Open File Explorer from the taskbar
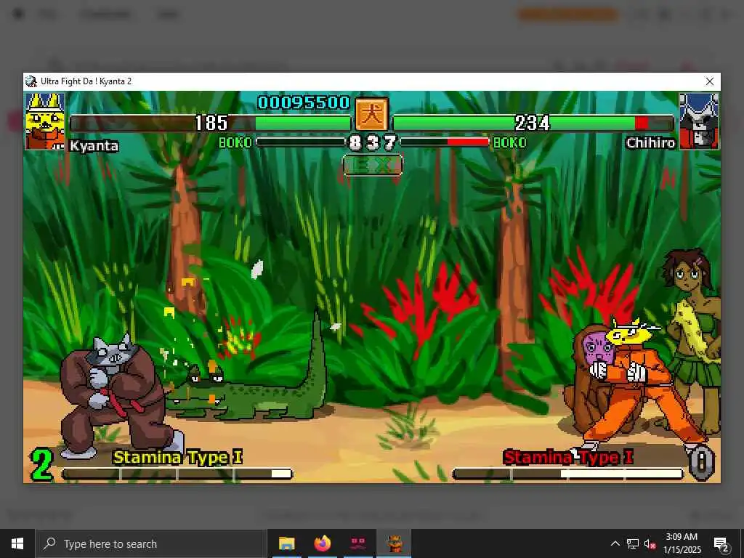744x558 pixels. [286, 543]
